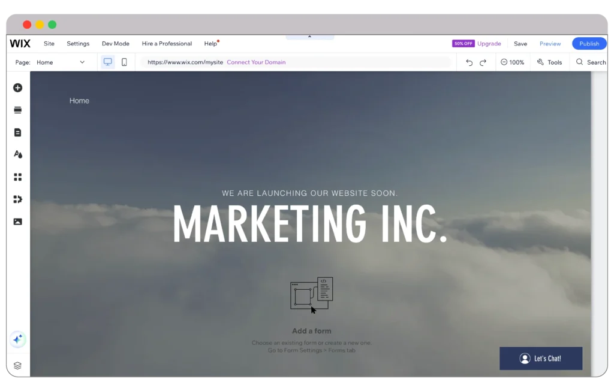
Task: Toggle desktop editing view
Action: [x=107, y=62]
